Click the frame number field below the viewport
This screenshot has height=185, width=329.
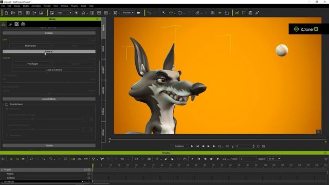point(245,146)
